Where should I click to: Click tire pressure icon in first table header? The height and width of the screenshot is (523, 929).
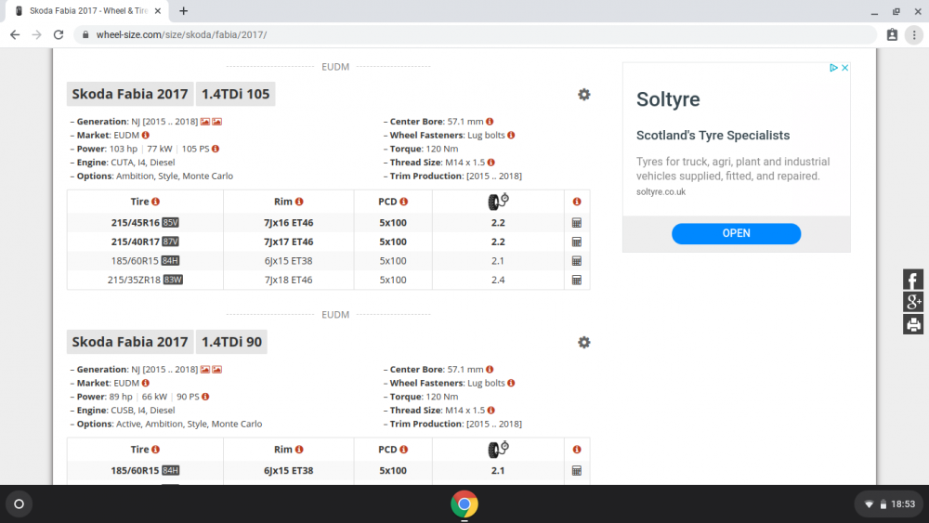point(498,202)
